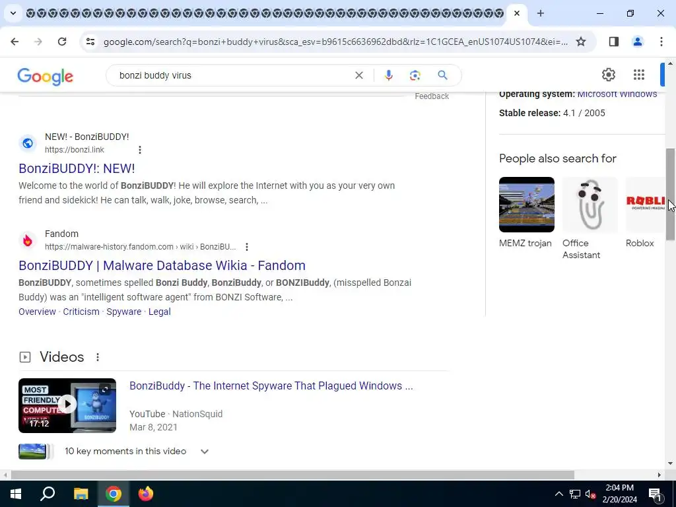Viewport: 676px width, 507px height.
Task: Open the Roblox thumbnail
Action: pyautogui.click(x=646, y=205)
